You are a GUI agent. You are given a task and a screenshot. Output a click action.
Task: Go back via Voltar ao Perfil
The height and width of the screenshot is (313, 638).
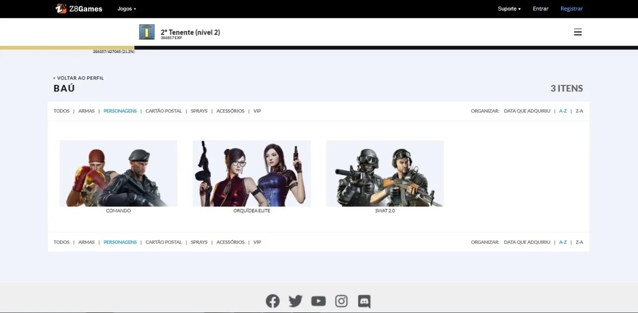point(78,78)
